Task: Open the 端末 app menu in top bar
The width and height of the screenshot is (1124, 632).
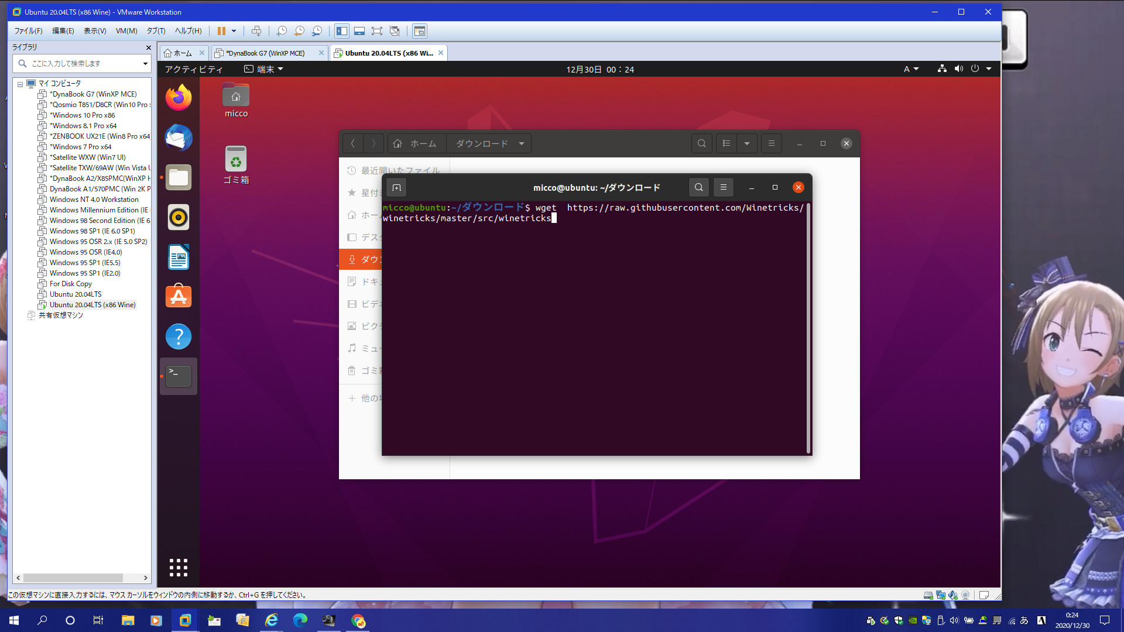Action: pos(264,69)
